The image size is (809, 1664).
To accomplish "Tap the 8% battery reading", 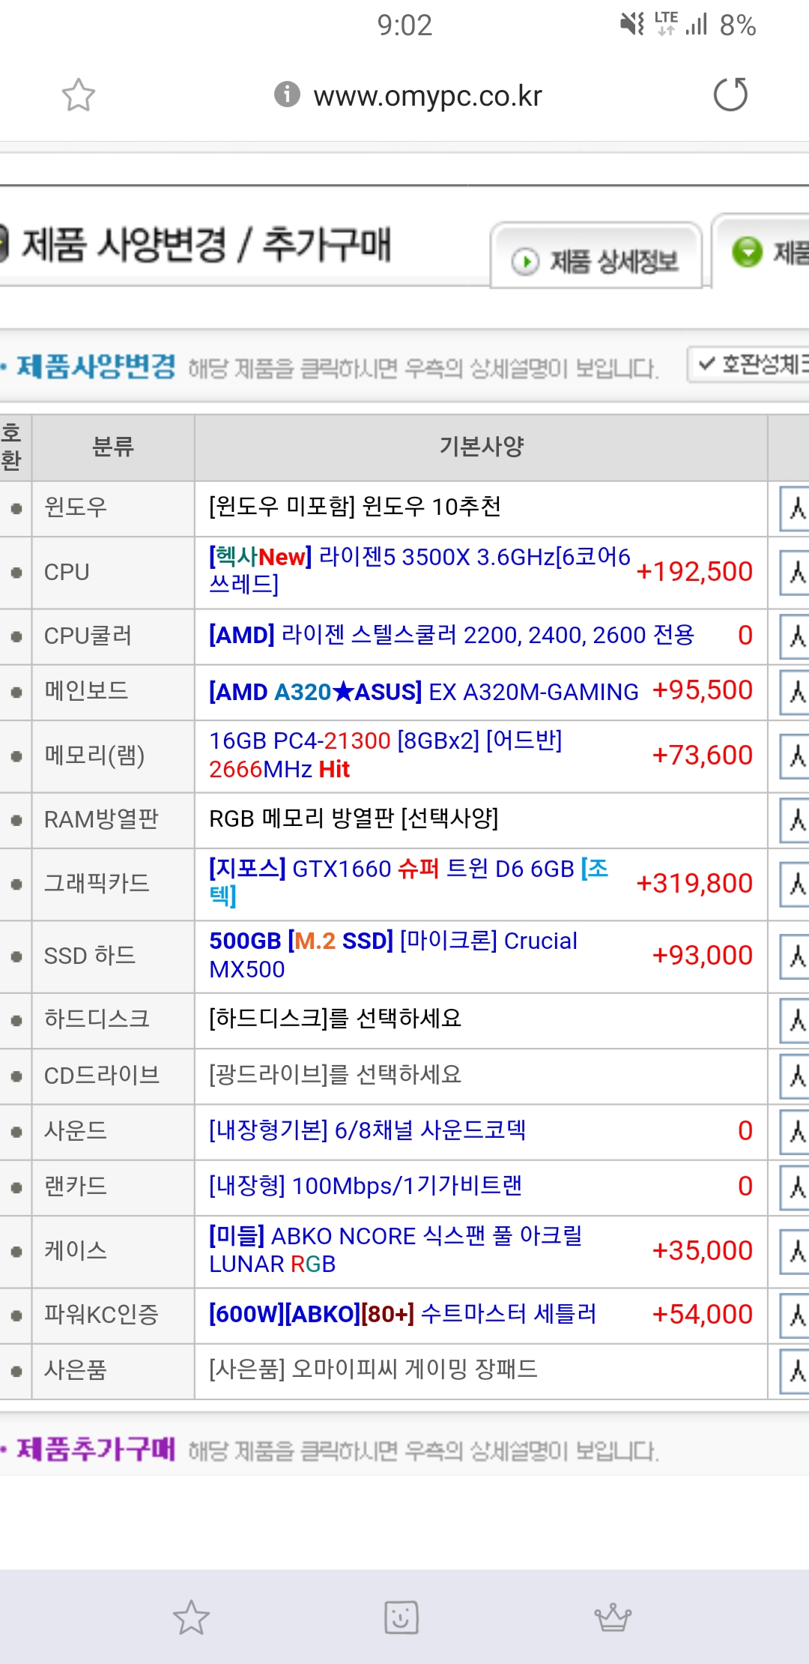I will [738, 25].
